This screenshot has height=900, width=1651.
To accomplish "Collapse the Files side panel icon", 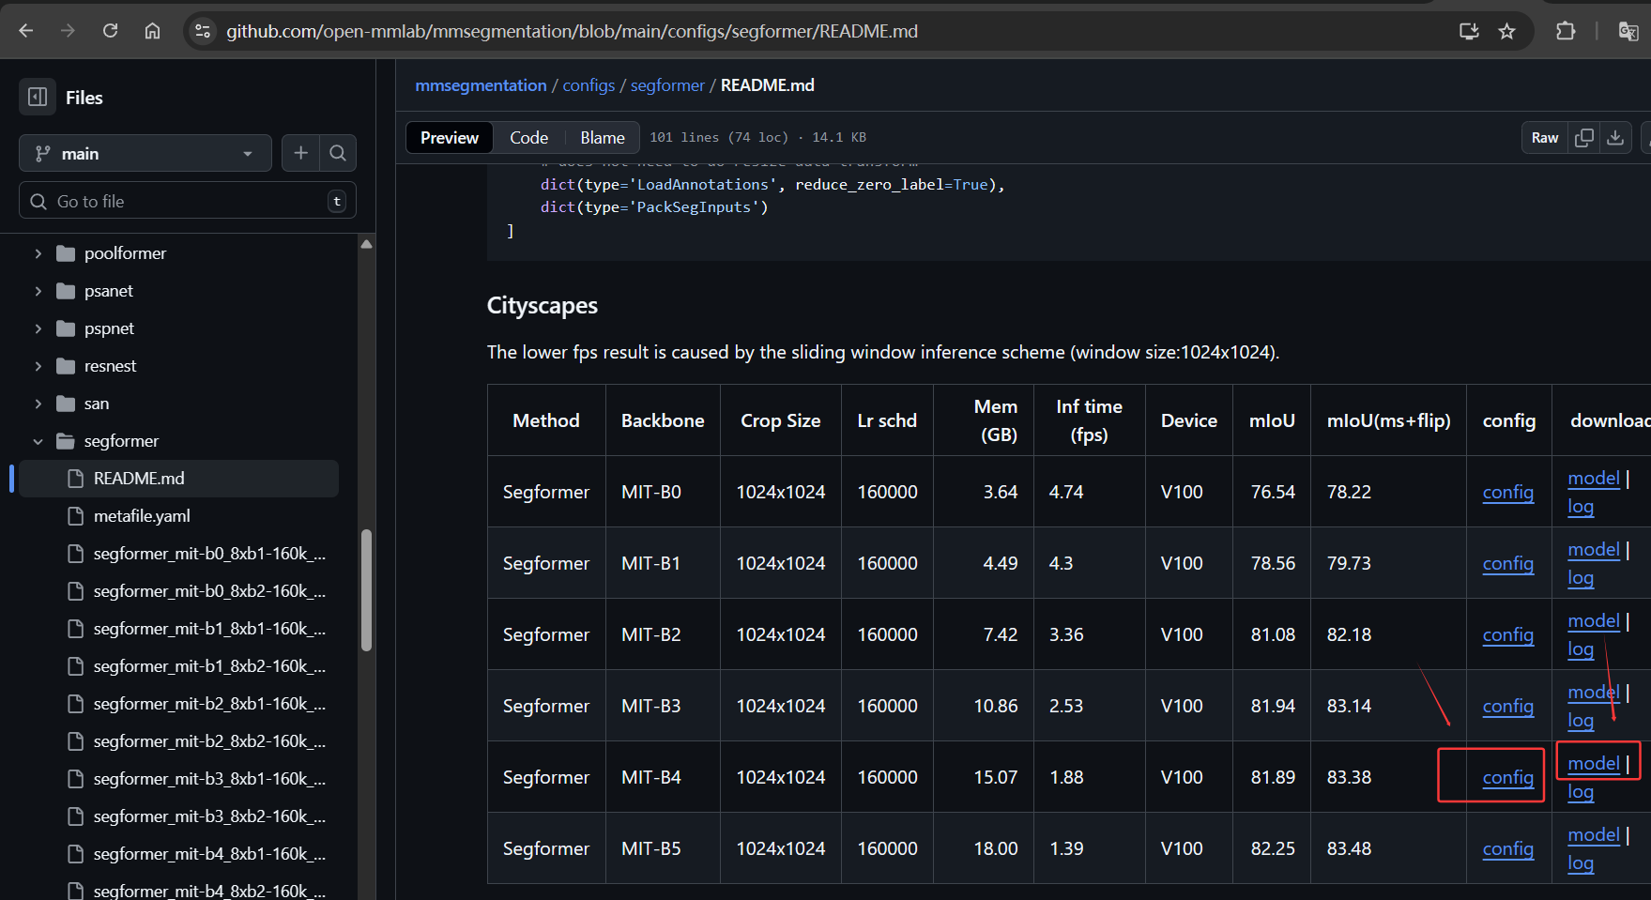I will (38, 98).
